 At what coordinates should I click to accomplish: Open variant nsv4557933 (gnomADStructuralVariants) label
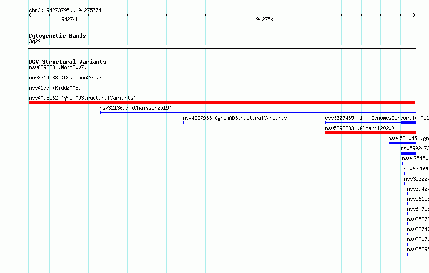pos(236,118)
